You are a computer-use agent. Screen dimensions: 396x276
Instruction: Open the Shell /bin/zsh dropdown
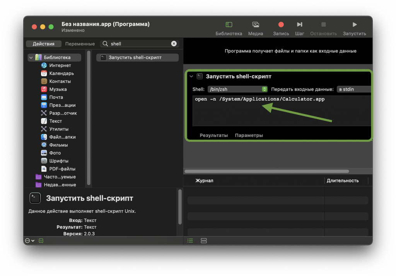click(237, 89)
